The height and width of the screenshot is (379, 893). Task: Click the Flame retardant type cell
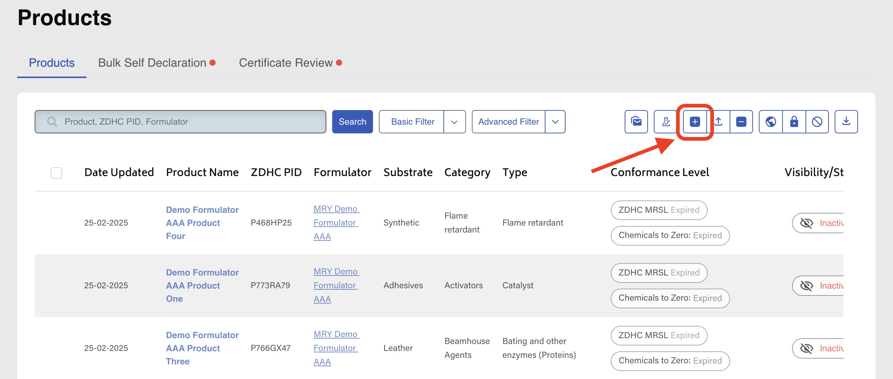coord(533,223)
